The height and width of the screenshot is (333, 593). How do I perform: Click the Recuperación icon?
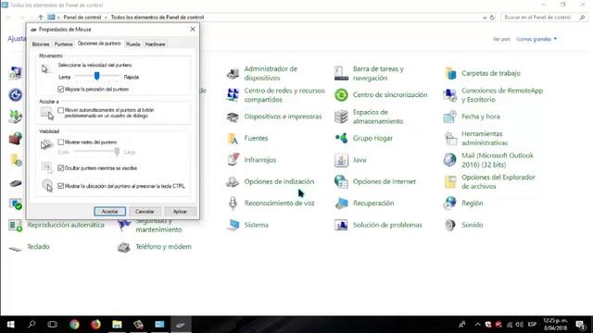coord(341,203)
